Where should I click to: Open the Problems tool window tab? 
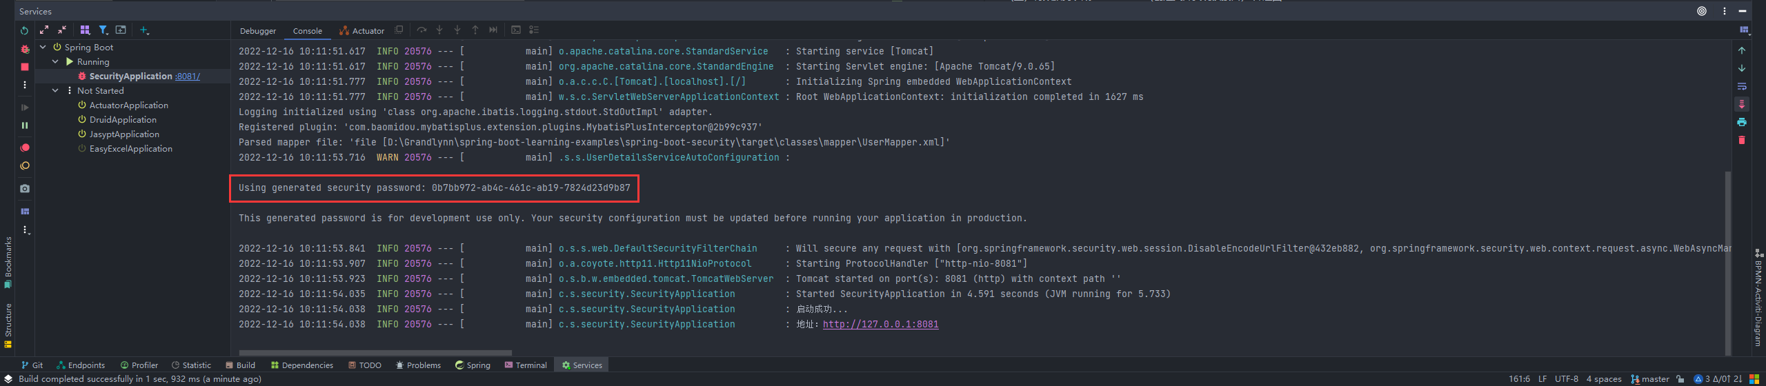[x=418, y=365]
